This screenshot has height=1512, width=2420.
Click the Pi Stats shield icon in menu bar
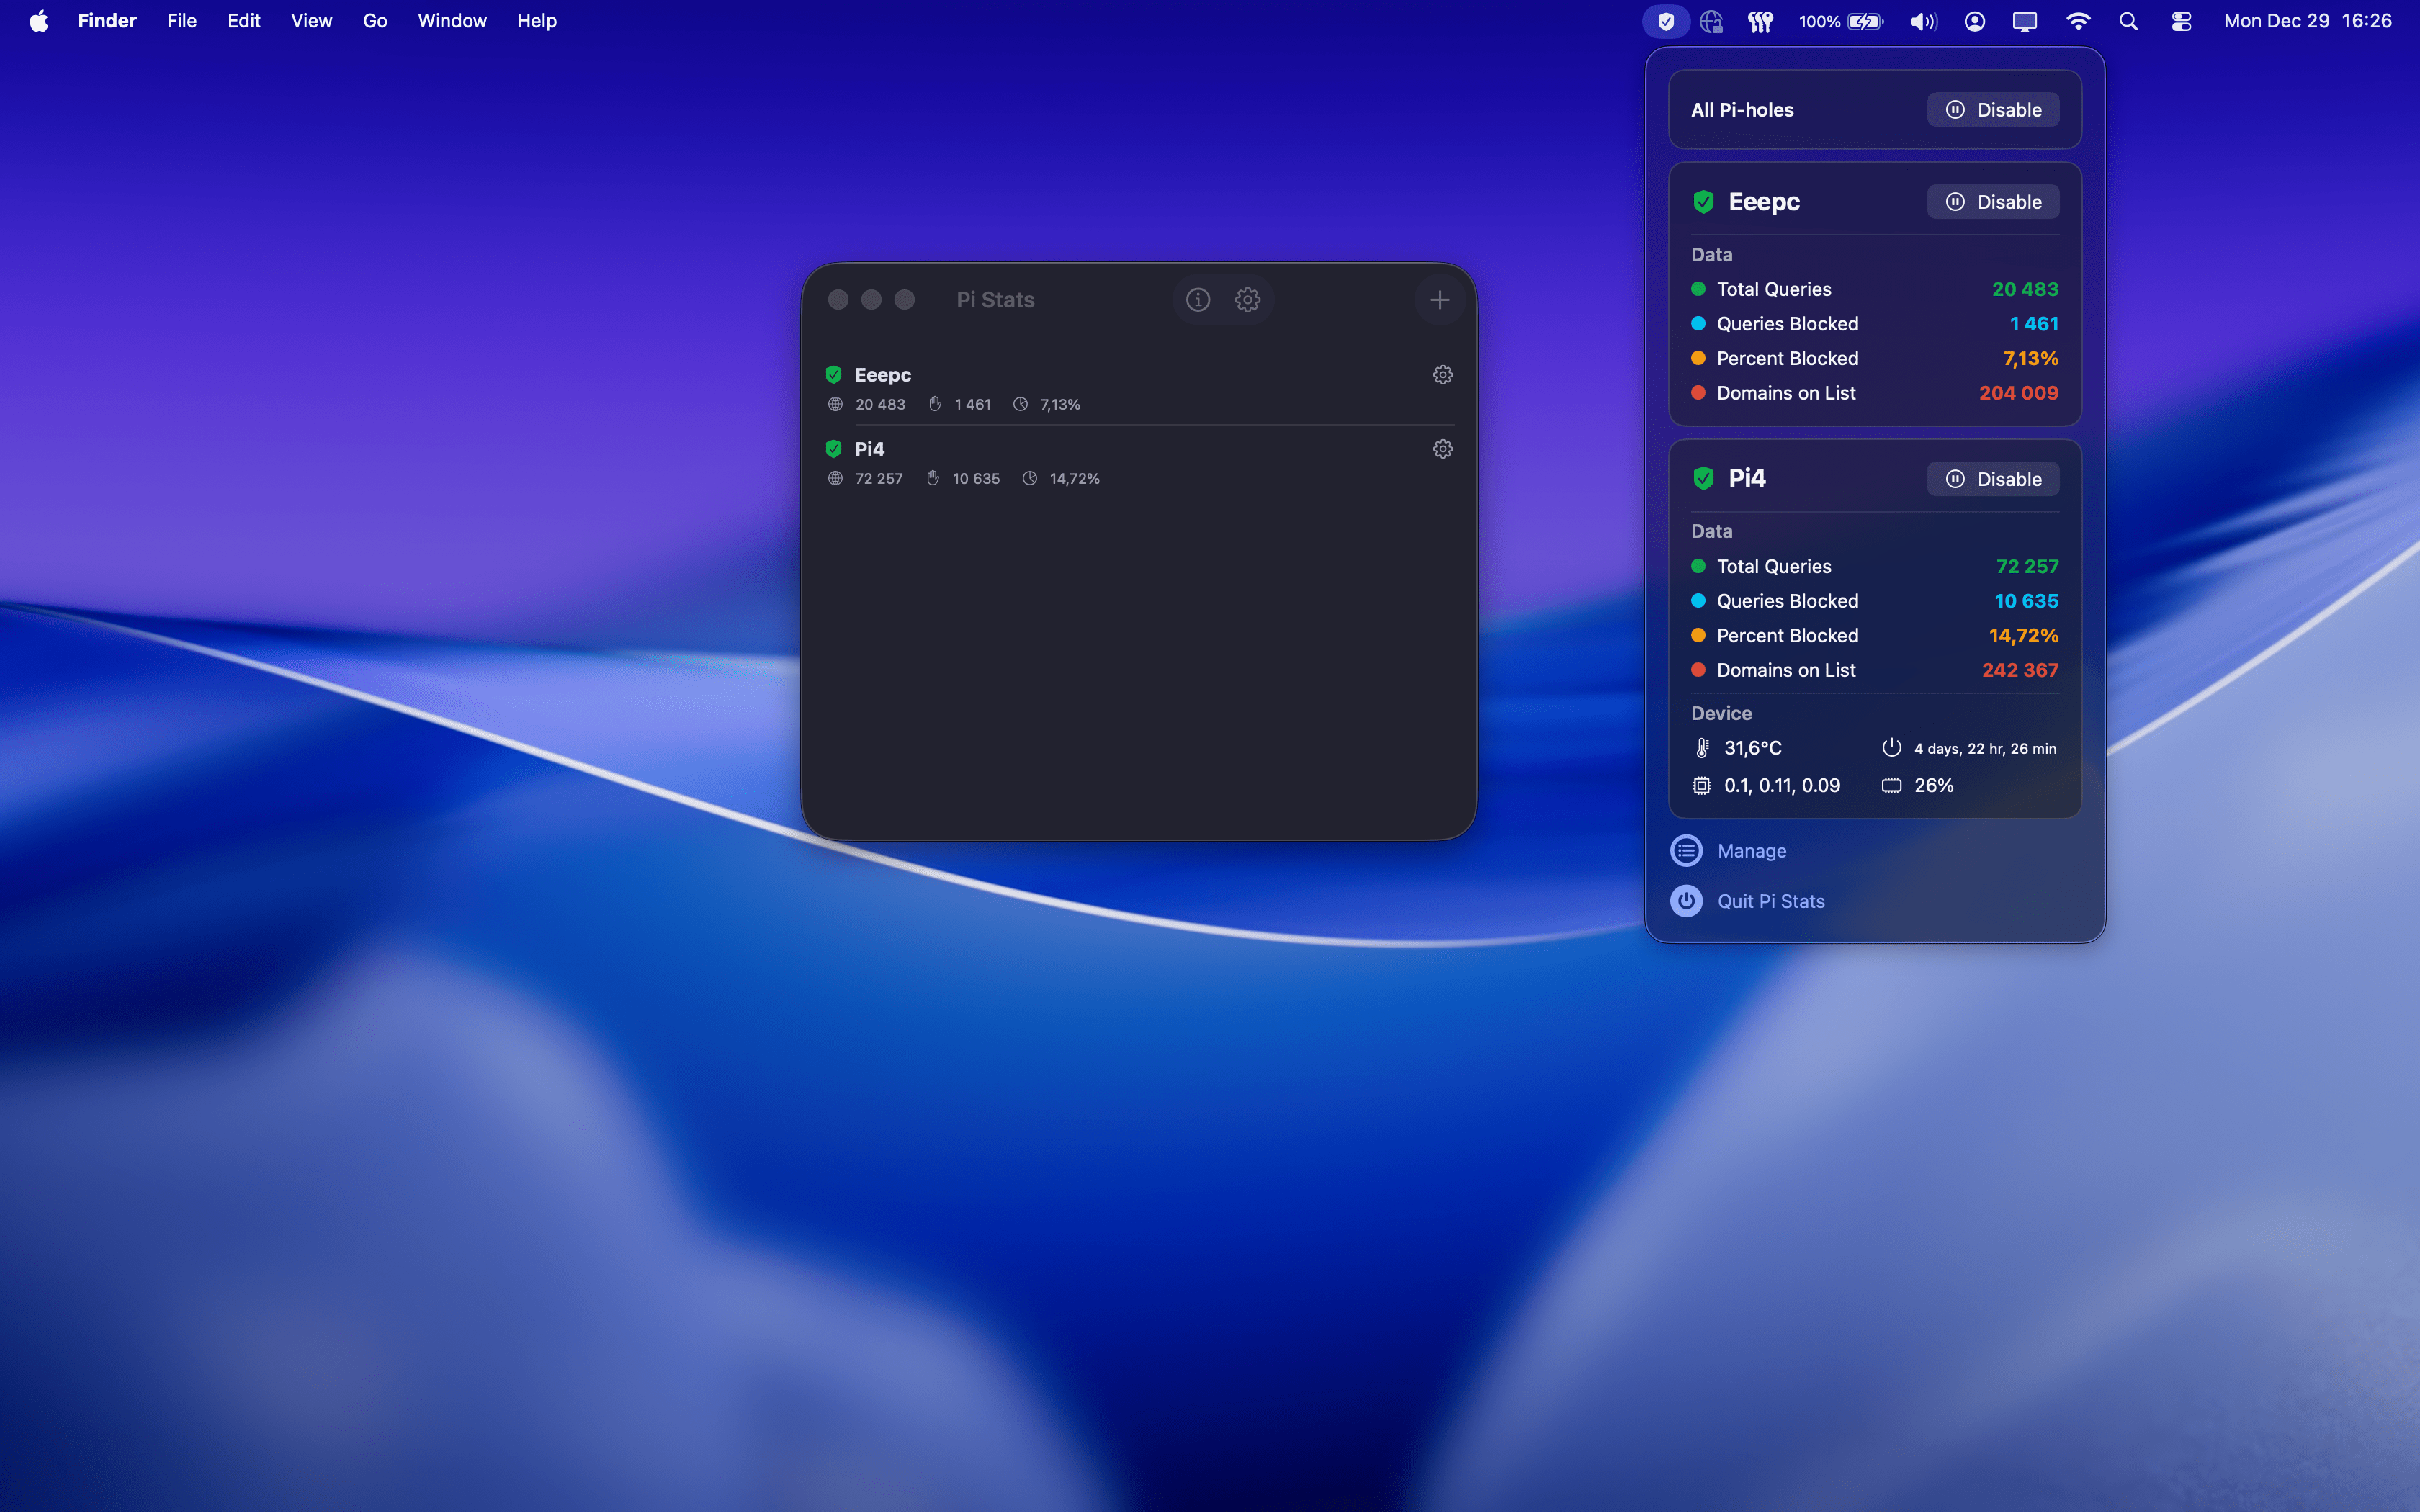point(1664,20)
